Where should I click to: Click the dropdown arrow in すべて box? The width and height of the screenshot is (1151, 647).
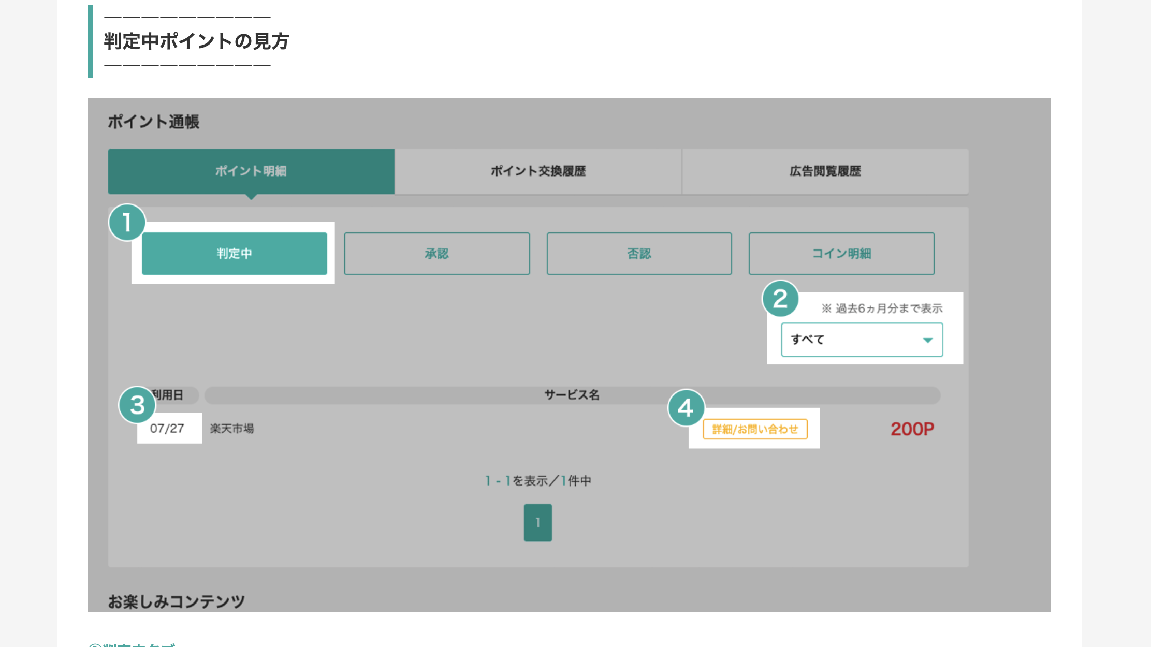coord(927,340)
